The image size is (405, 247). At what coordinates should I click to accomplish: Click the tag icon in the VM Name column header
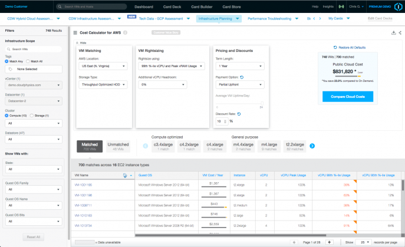pyautogui.click(x=125, y=176)
